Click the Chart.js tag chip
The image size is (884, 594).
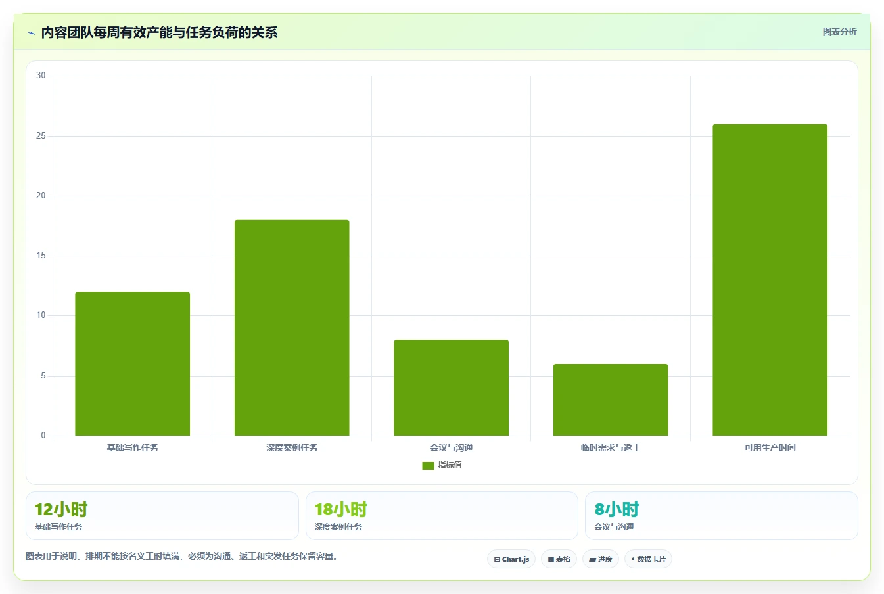(511, 559)
